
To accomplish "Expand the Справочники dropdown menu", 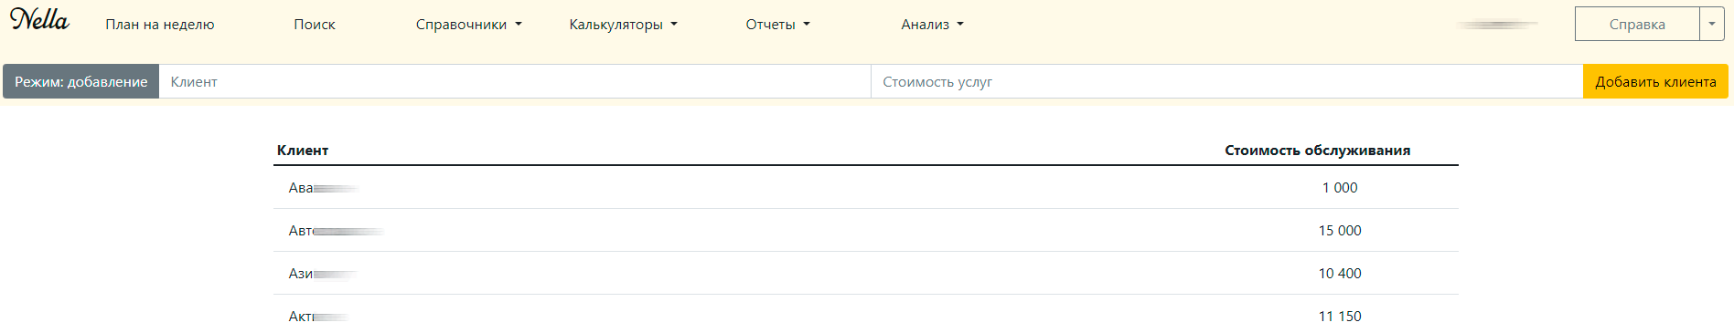I will click(468, 25).
